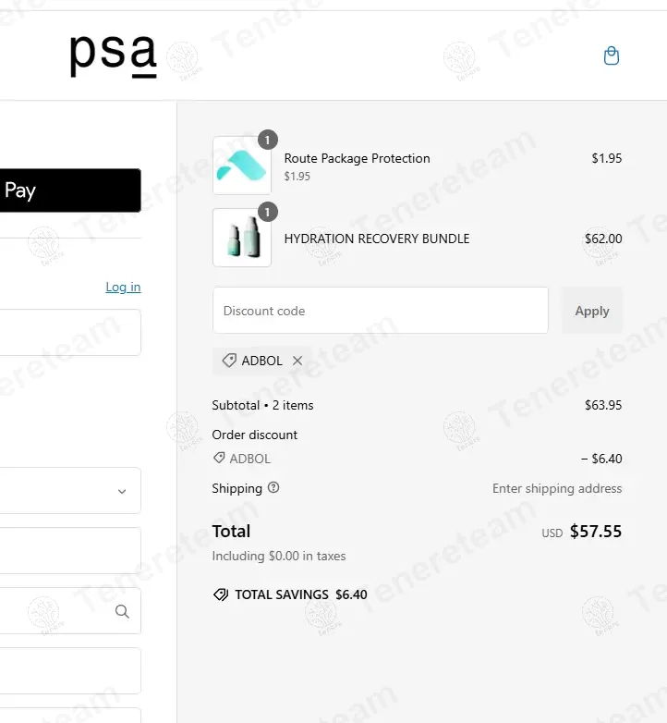The width and height of the screenshot is (667, 723).
Task: Open the shopping bag cart icon
Action: pos(611,56)
